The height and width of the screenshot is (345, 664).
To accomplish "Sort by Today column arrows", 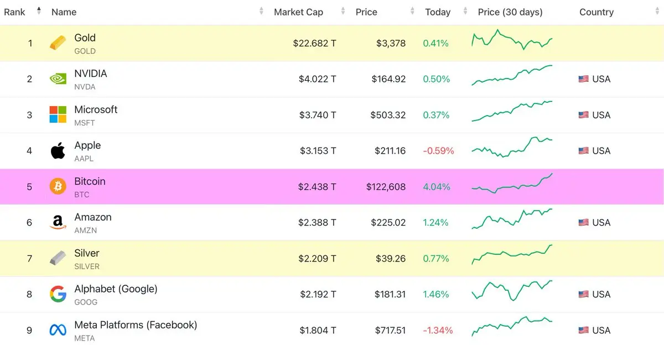I will [465, 12].
